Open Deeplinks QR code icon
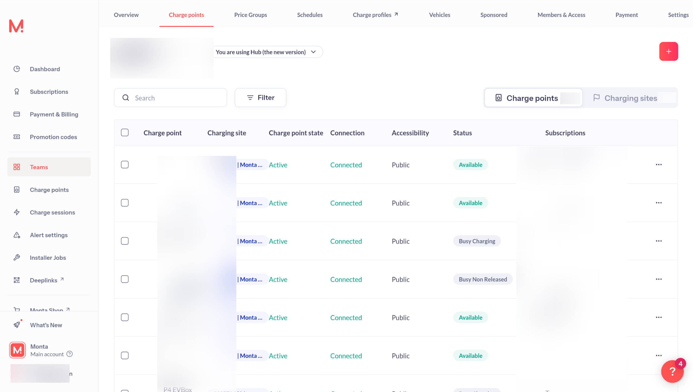 click(17, 280)
